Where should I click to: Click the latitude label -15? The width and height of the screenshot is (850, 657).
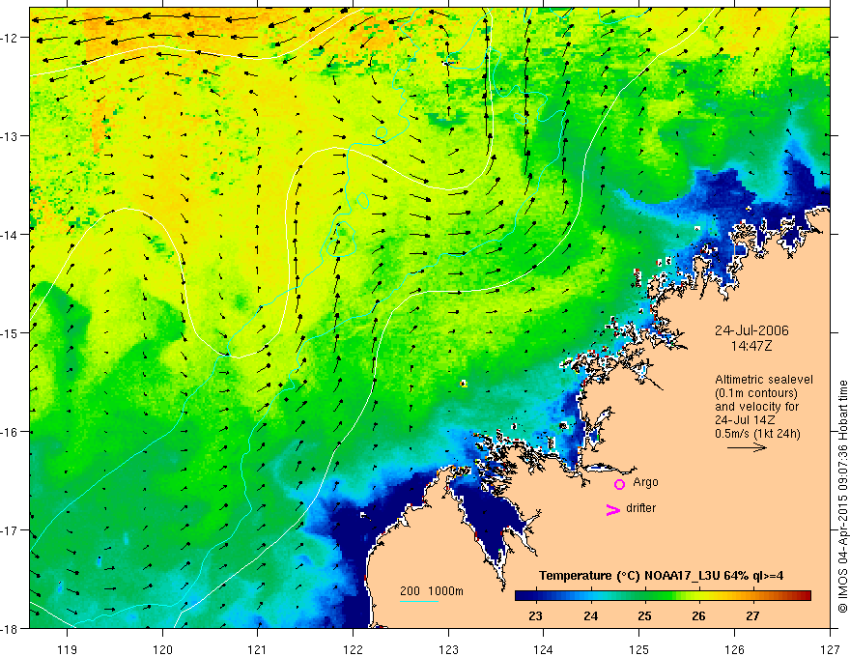click(x=10, y=333)
